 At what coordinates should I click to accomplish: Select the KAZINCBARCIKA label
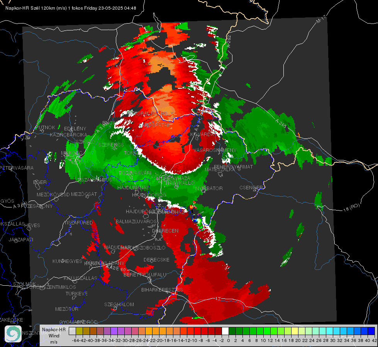pyautogui.click(x=68, y=135)
